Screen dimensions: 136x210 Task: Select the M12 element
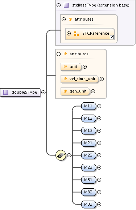click(x=89, y=119)
